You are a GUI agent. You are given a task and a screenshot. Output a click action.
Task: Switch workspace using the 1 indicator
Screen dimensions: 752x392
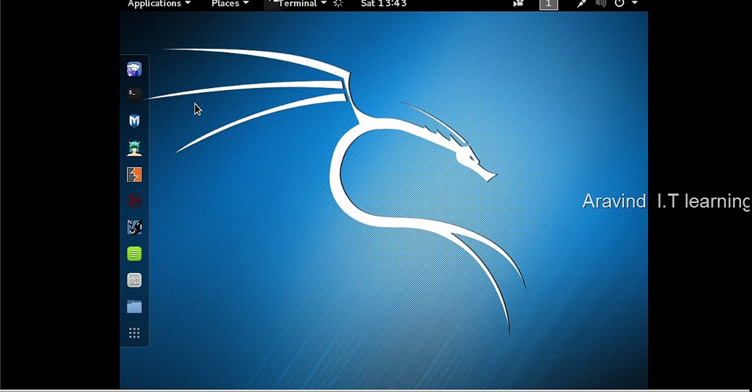548,4
